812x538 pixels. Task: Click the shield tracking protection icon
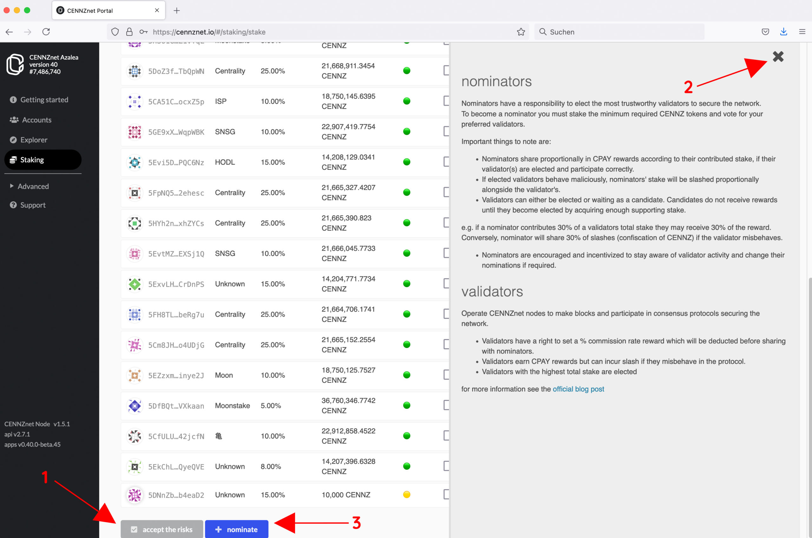coord(115,32)
